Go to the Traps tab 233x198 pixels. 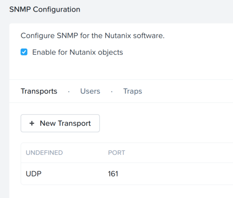click(x=132, y=91)
